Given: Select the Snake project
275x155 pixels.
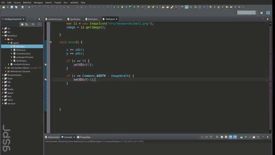Looking at the screenshot, I should [x=10, y=89].
